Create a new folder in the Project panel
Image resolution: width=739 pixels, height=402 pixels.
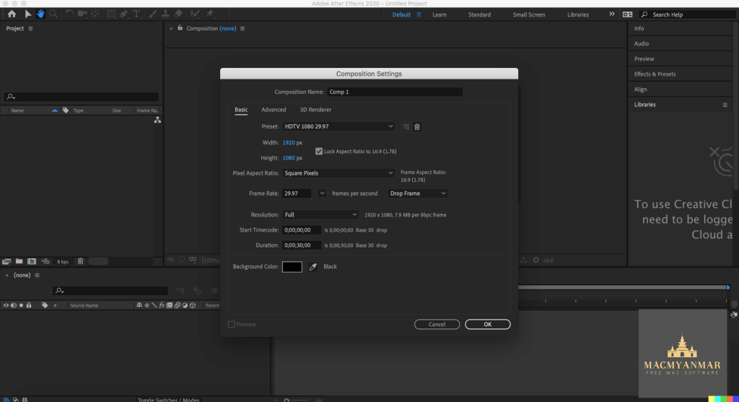pyautogui.click(x=19, y=261)
